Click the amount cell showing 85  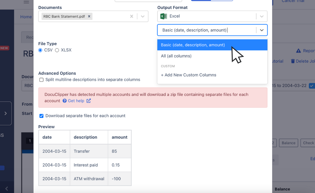click(x=120, y=151)
